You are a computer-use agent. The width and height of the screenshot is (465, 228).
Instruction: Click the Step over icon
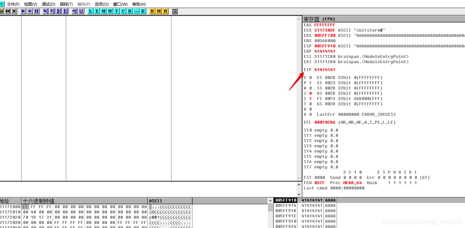[x=52, y=11]
